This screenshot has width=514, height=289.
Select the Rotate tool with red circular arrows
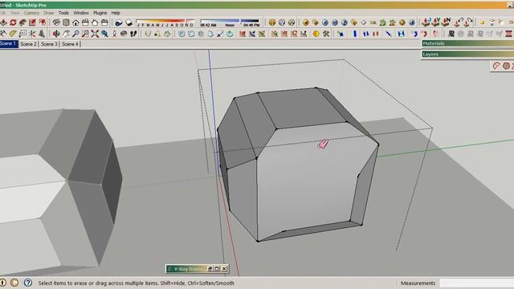coord(13,22)
